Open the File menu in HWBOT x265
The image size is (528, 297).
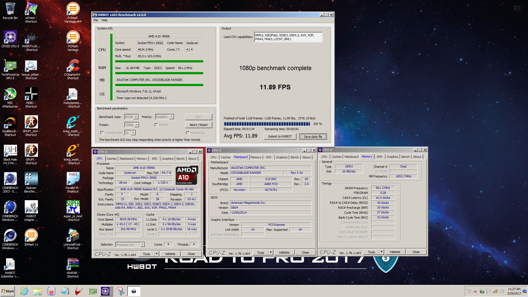pos(96,20)
